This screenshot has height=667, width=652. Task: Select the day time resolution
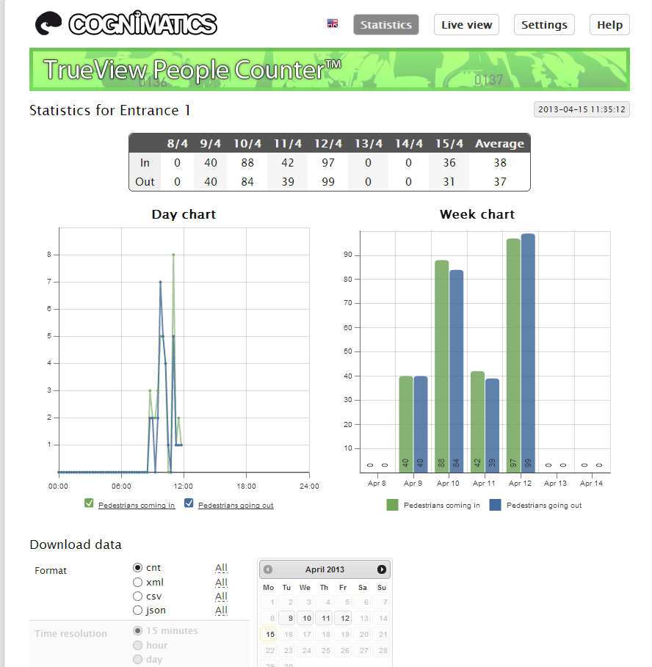[x=137, y=659]
